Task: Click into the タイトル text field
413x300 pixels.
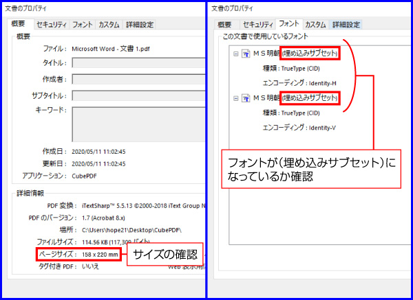Action: tap(138, 63)
